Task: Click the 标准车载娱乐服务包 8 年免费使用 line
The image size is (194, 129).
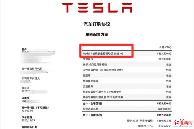Action: (103, 92)
